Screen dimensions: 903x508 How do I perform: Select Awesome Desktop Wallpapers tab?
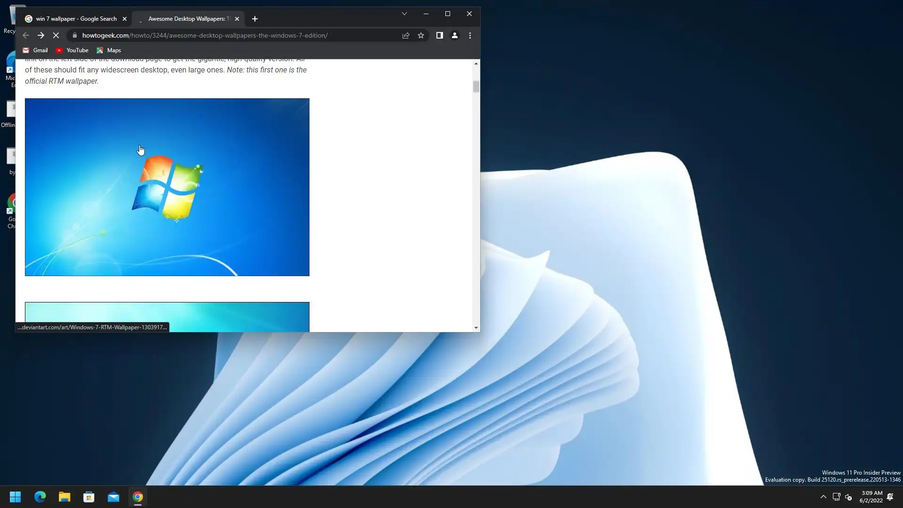click(x=188, y=19)
